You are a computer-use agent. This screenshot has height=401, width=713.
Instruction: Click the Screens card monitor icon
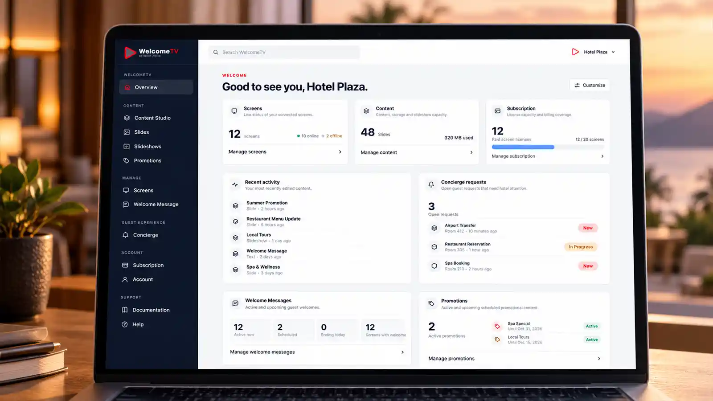pyautogui.click(x=234, y=111)
